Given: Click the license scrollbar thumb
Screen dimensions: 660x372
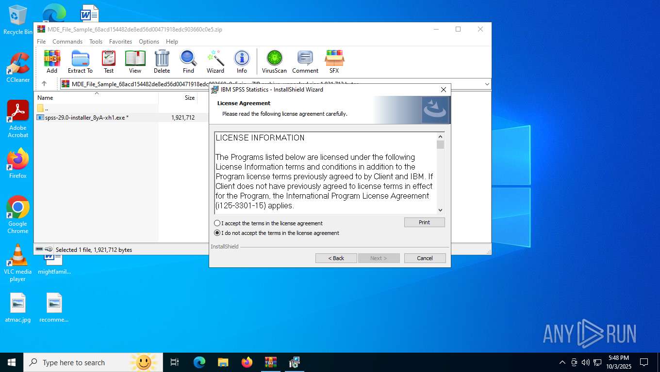Looking at the screenshot, I should 440,145.
